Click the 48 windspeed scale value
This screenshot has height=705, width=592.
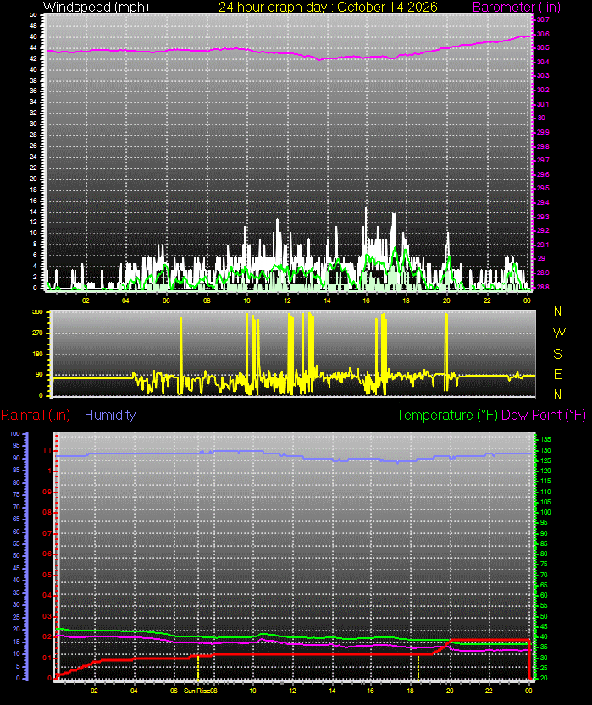point(33,25)
